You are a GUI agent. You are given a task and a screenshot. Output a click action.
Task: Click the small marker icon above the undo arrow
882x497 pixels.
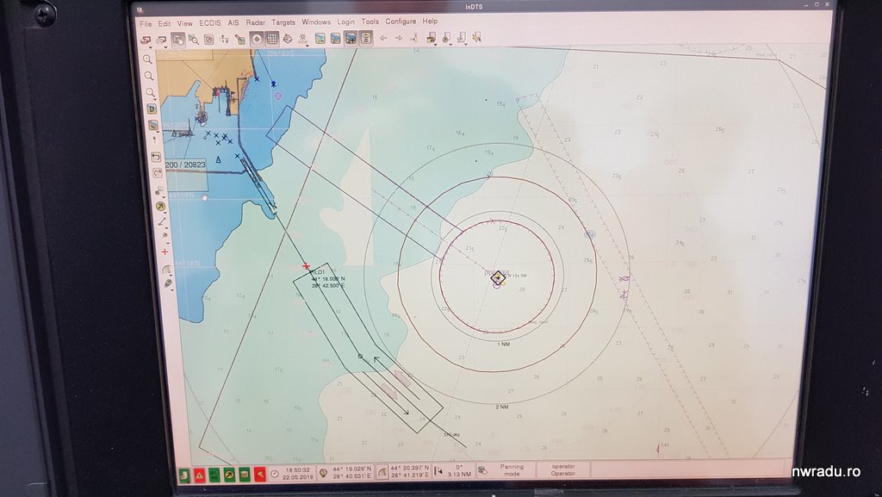tap(155, 140)
